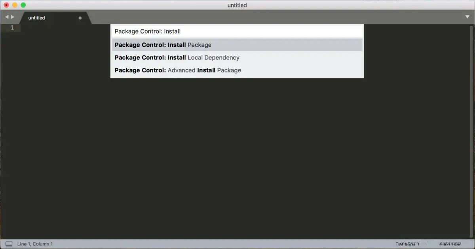This screenshot has width=475, height=249.
Task: Close the untitled tab via its dot
Action: 80,18
